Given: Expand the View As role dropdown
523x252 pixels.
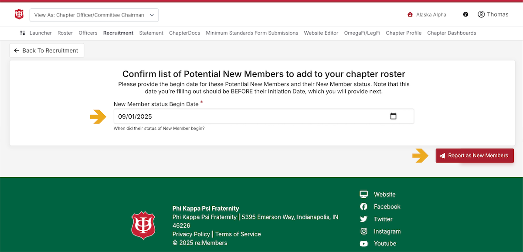Looking at the screenshot, I should pyautogui.click(x=94, y=15).
